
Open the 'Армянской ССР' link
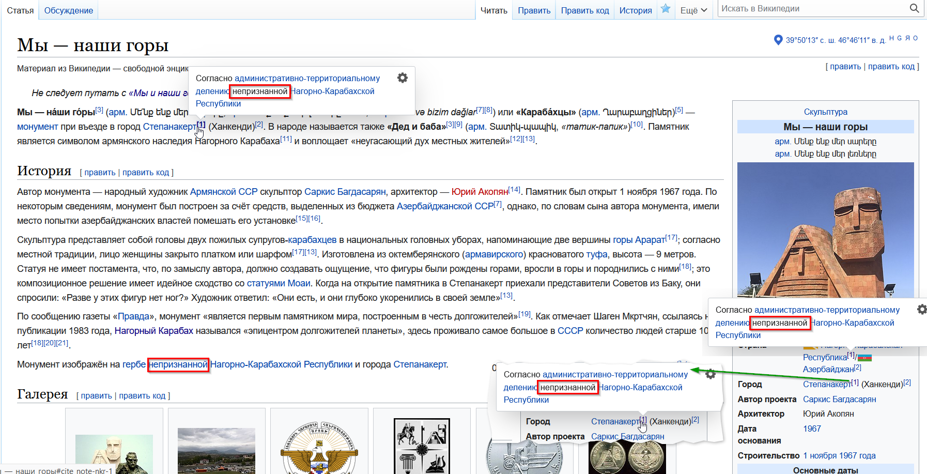pyautogui.click(x=224, y=192)
